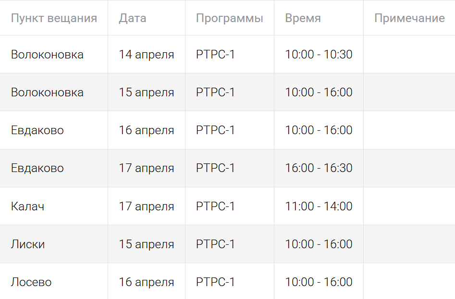
Task: Select the "10:00 - 10:30" time cell
Action: [319, 55]
